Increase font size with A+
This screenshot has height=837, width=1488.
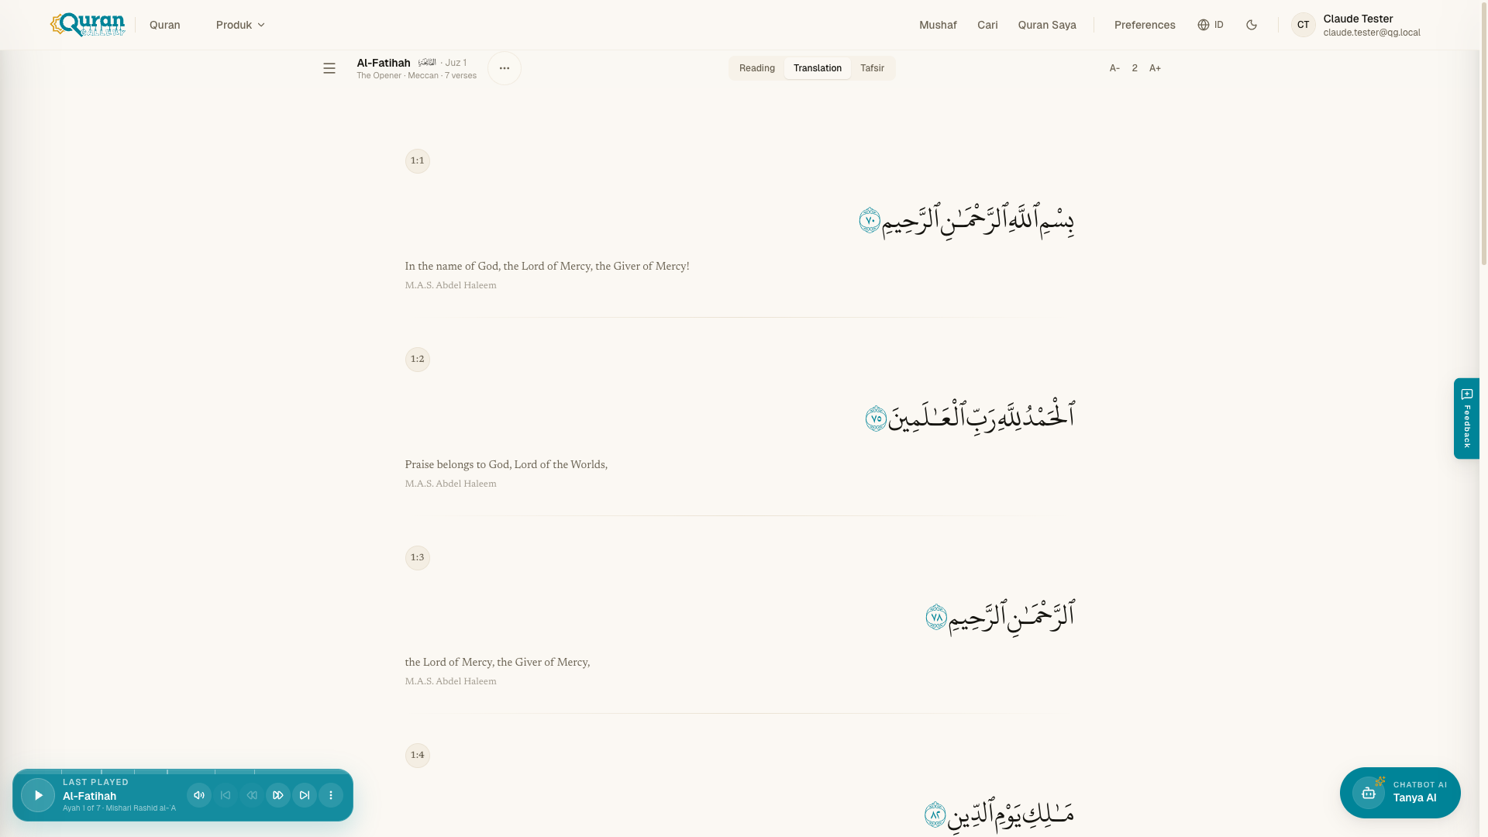coord(1155,68)
